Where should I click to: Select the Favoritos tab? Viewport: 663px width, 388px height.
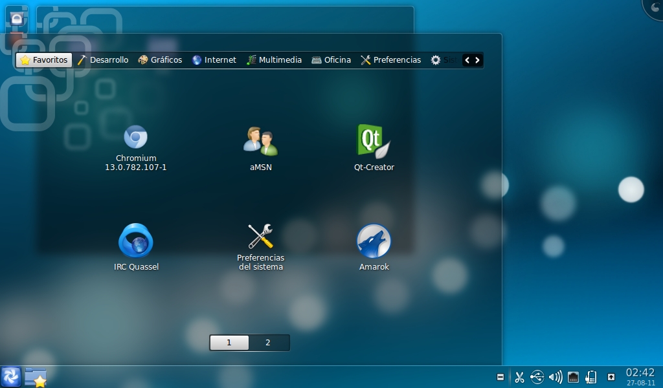[44, 60]
